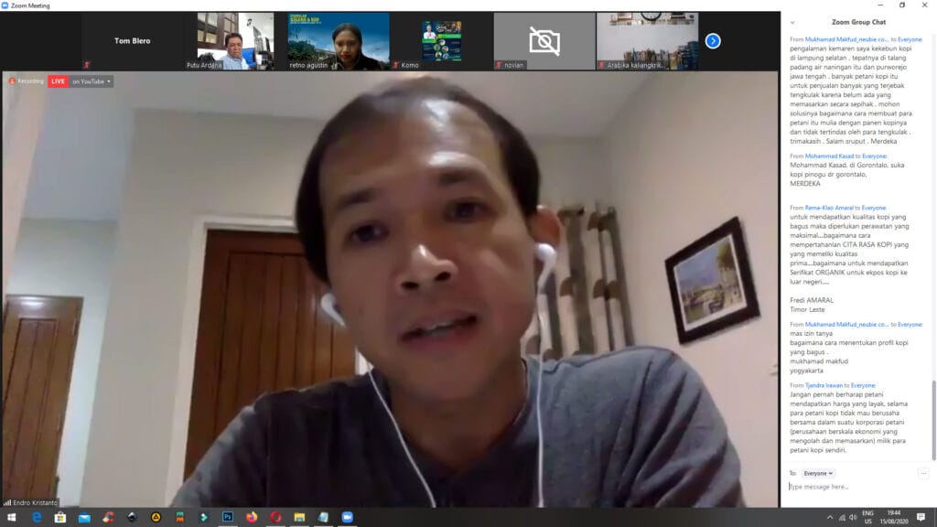Click 'Zoom Group Chat' panel title

point(858,22)
